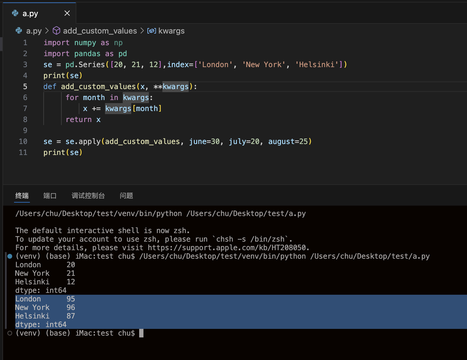The width and height of the screenshot is (467, 360).
Task: Click the support.apple.com link in the terminal
Action: (x=227, y=247)
